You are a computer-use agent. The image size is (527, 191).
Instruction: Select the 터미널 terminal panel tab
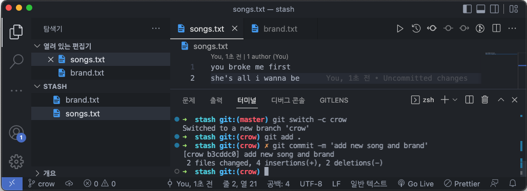pos(247,100)
